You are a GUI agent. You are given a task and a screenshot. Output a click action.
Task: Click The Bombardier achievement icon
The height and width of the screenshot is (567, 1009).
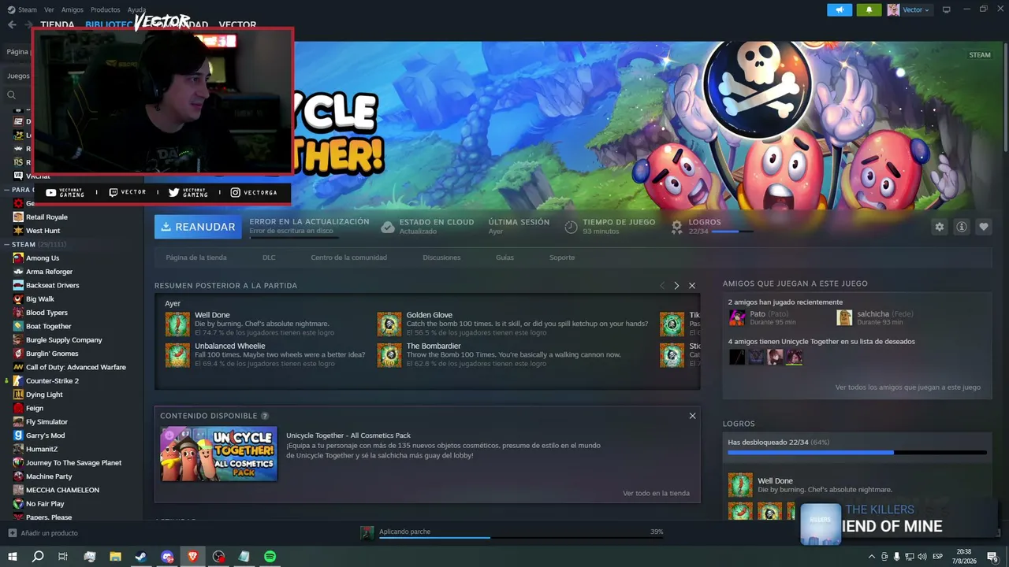(389, 355)
